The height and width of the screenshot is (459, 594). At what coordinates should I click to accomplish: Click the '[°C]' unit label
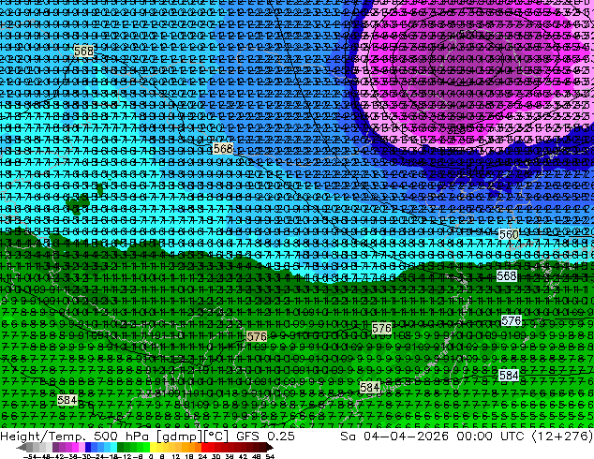click(x=216, y=437)
